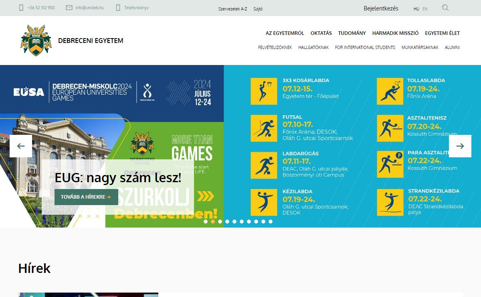Viewport: 481px width, 297px height.
Task: Open Tudomány menu
Action: (352, 33)
